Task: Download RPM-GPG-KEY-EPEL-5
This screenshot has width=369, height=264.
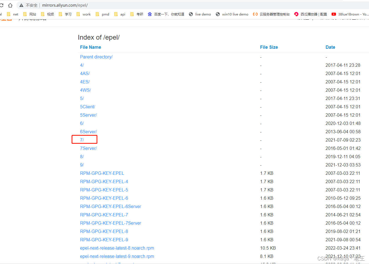Action: [x=104, y=190]
